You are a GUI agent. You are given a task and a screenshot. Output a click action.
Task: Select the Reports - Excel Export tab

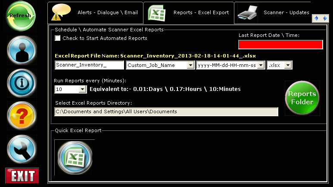(x=189, y=12)
